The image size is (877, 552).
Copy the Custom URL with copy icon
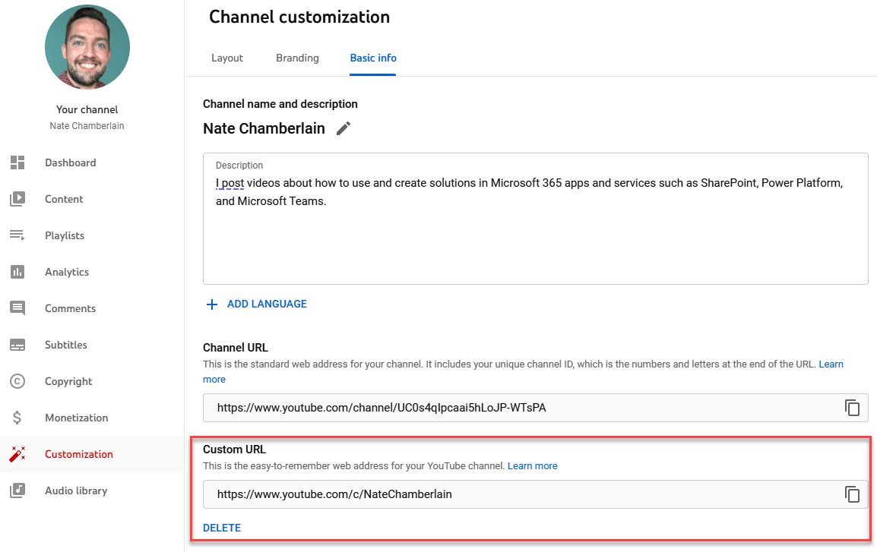[852, 494]
